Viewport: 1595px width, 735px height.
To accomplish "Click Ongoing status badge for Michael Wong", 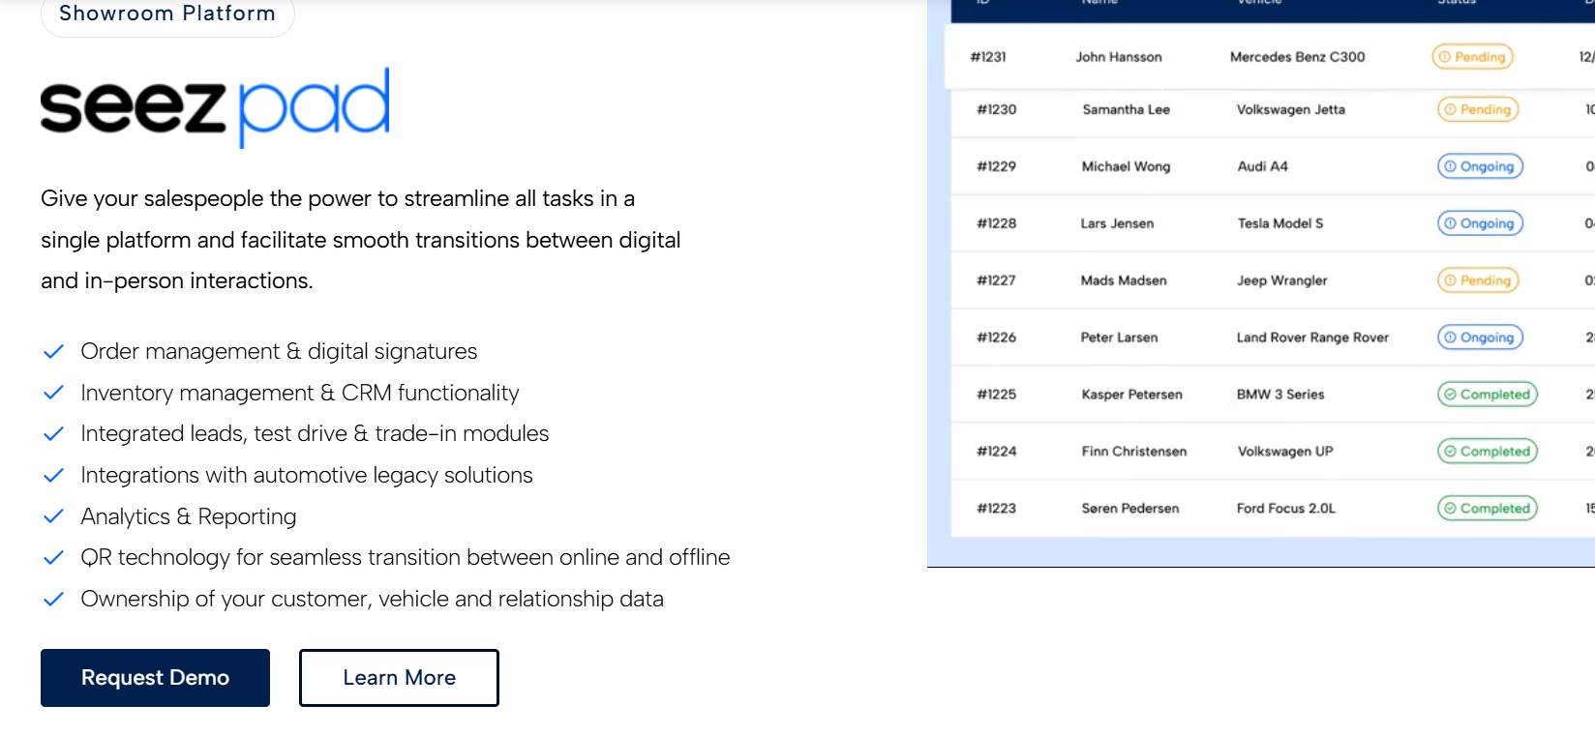I will 1480,166.
